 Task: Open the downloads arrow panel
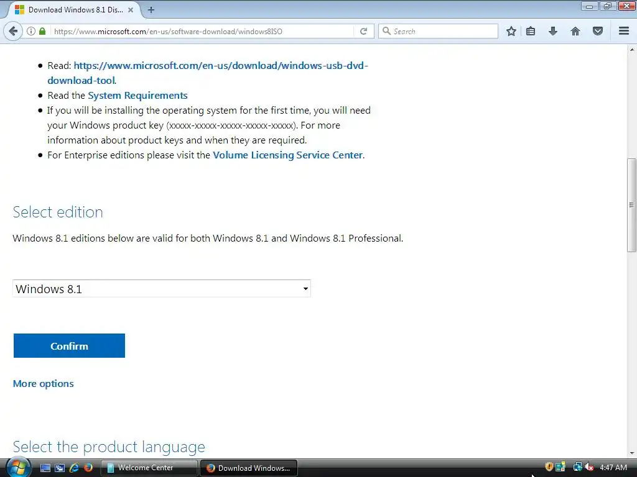(553, 31)
